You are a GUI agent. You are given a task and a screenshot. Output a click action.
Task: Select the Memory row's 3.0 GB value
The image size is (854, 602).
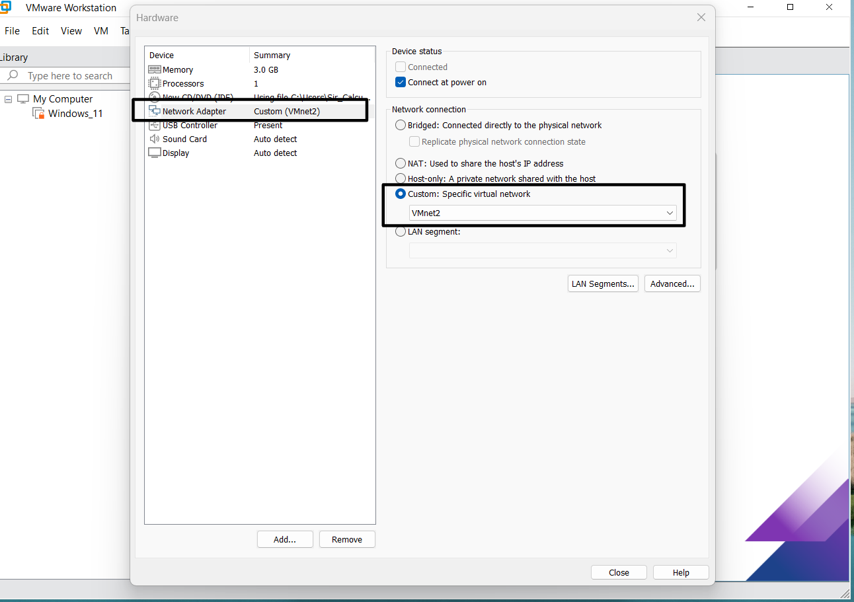266,69
